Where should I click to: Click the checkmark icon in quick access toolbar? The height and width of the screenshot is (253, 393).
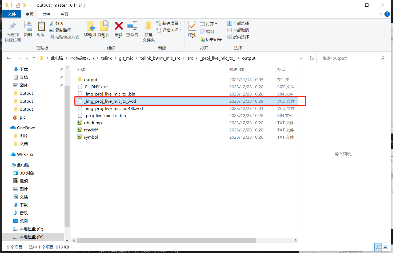click(18, 5)
